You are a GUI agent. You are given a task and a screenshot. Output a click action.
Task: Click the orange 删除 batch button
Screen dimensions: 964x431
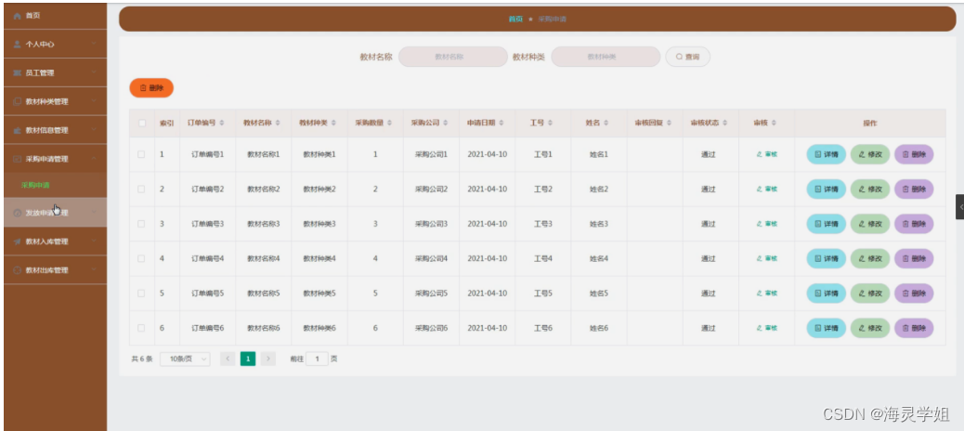point(151,88)
